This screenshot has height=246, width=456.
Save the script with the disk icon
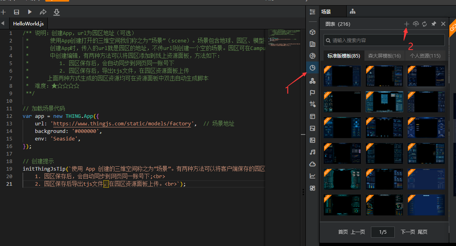click(x=17, y=12)
